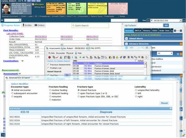Expand the Examination section arrow
186x138 pixels.
point(22,61)
